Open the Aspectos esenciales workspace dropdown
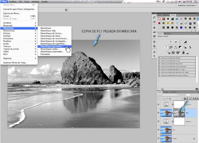199x143 pixels. click(x=187, y=5)
